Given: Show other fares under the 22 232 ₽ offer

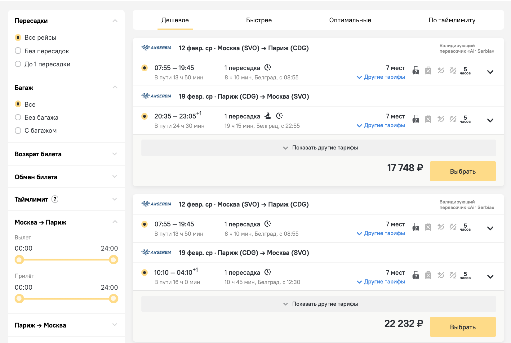Looking at the screenshot, I should [319, 304].
